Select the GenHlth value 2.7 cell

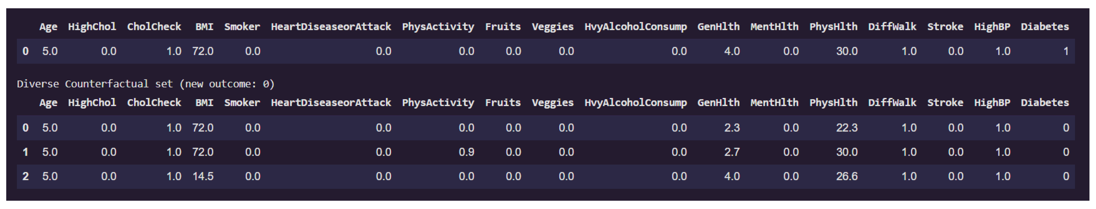732,152
